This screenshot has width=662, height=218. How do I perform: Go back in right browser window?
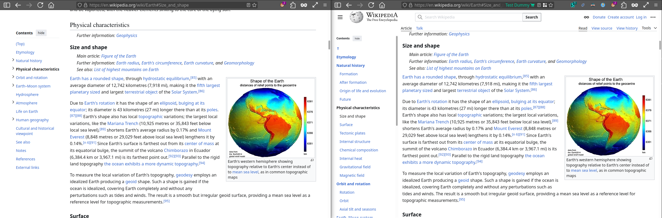tap(349, 5)
